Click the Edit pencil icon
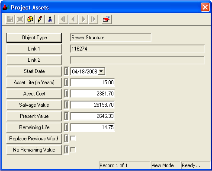212x171 pixels. 40,19
